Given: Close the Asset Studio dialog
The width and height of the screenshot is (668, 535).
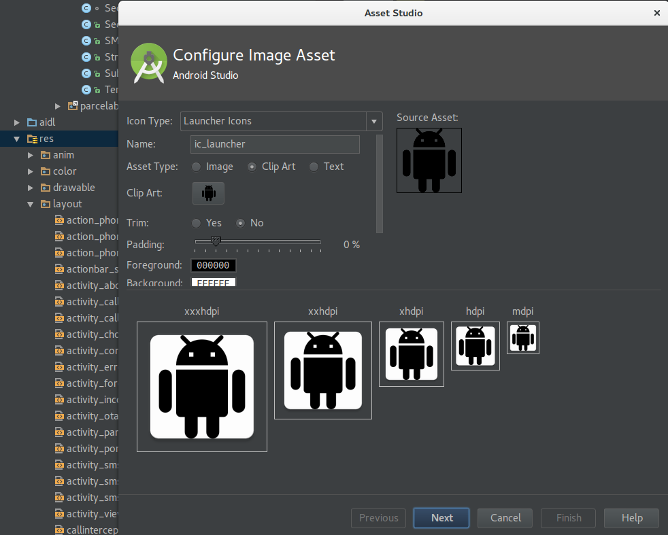Looking at the screenshot, I should (x=657, y=13).
